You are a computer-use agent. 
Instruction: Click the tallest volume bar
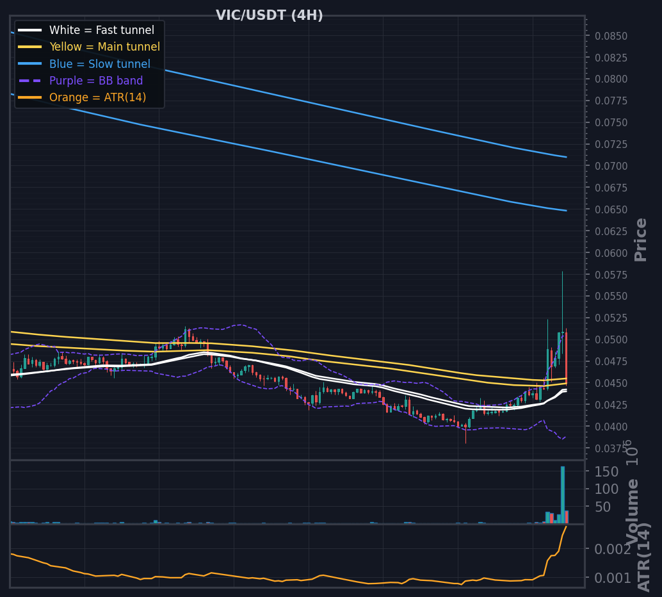coord(562,495)
